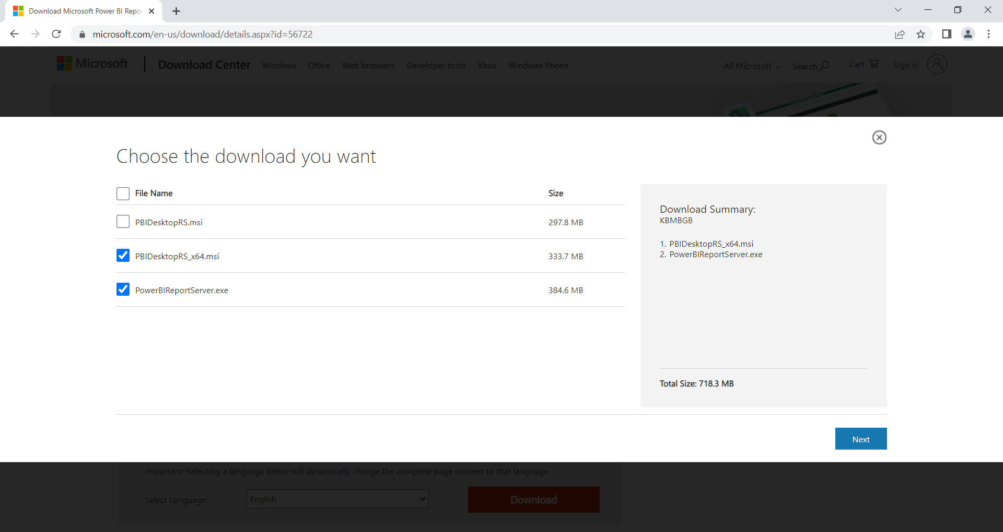1003x532 pixels.
Task: Bookmark this page with star icon
Action: [920, 34]
